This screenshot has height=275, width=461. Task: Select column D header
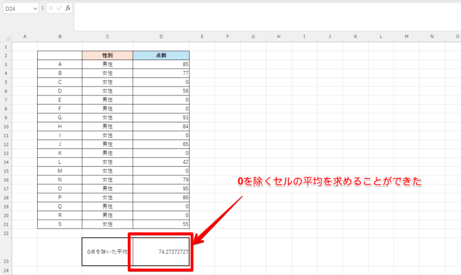tap(161, 37)
